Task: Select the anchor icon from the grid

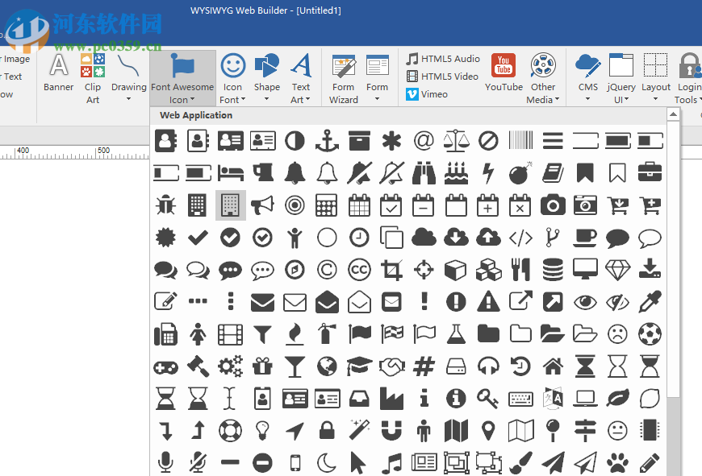Action: 327,140
